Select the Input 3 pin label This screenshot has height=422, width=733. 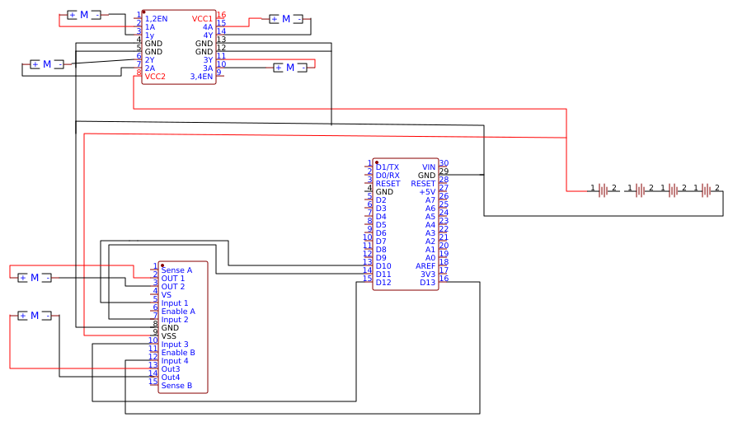coord(175,345)
